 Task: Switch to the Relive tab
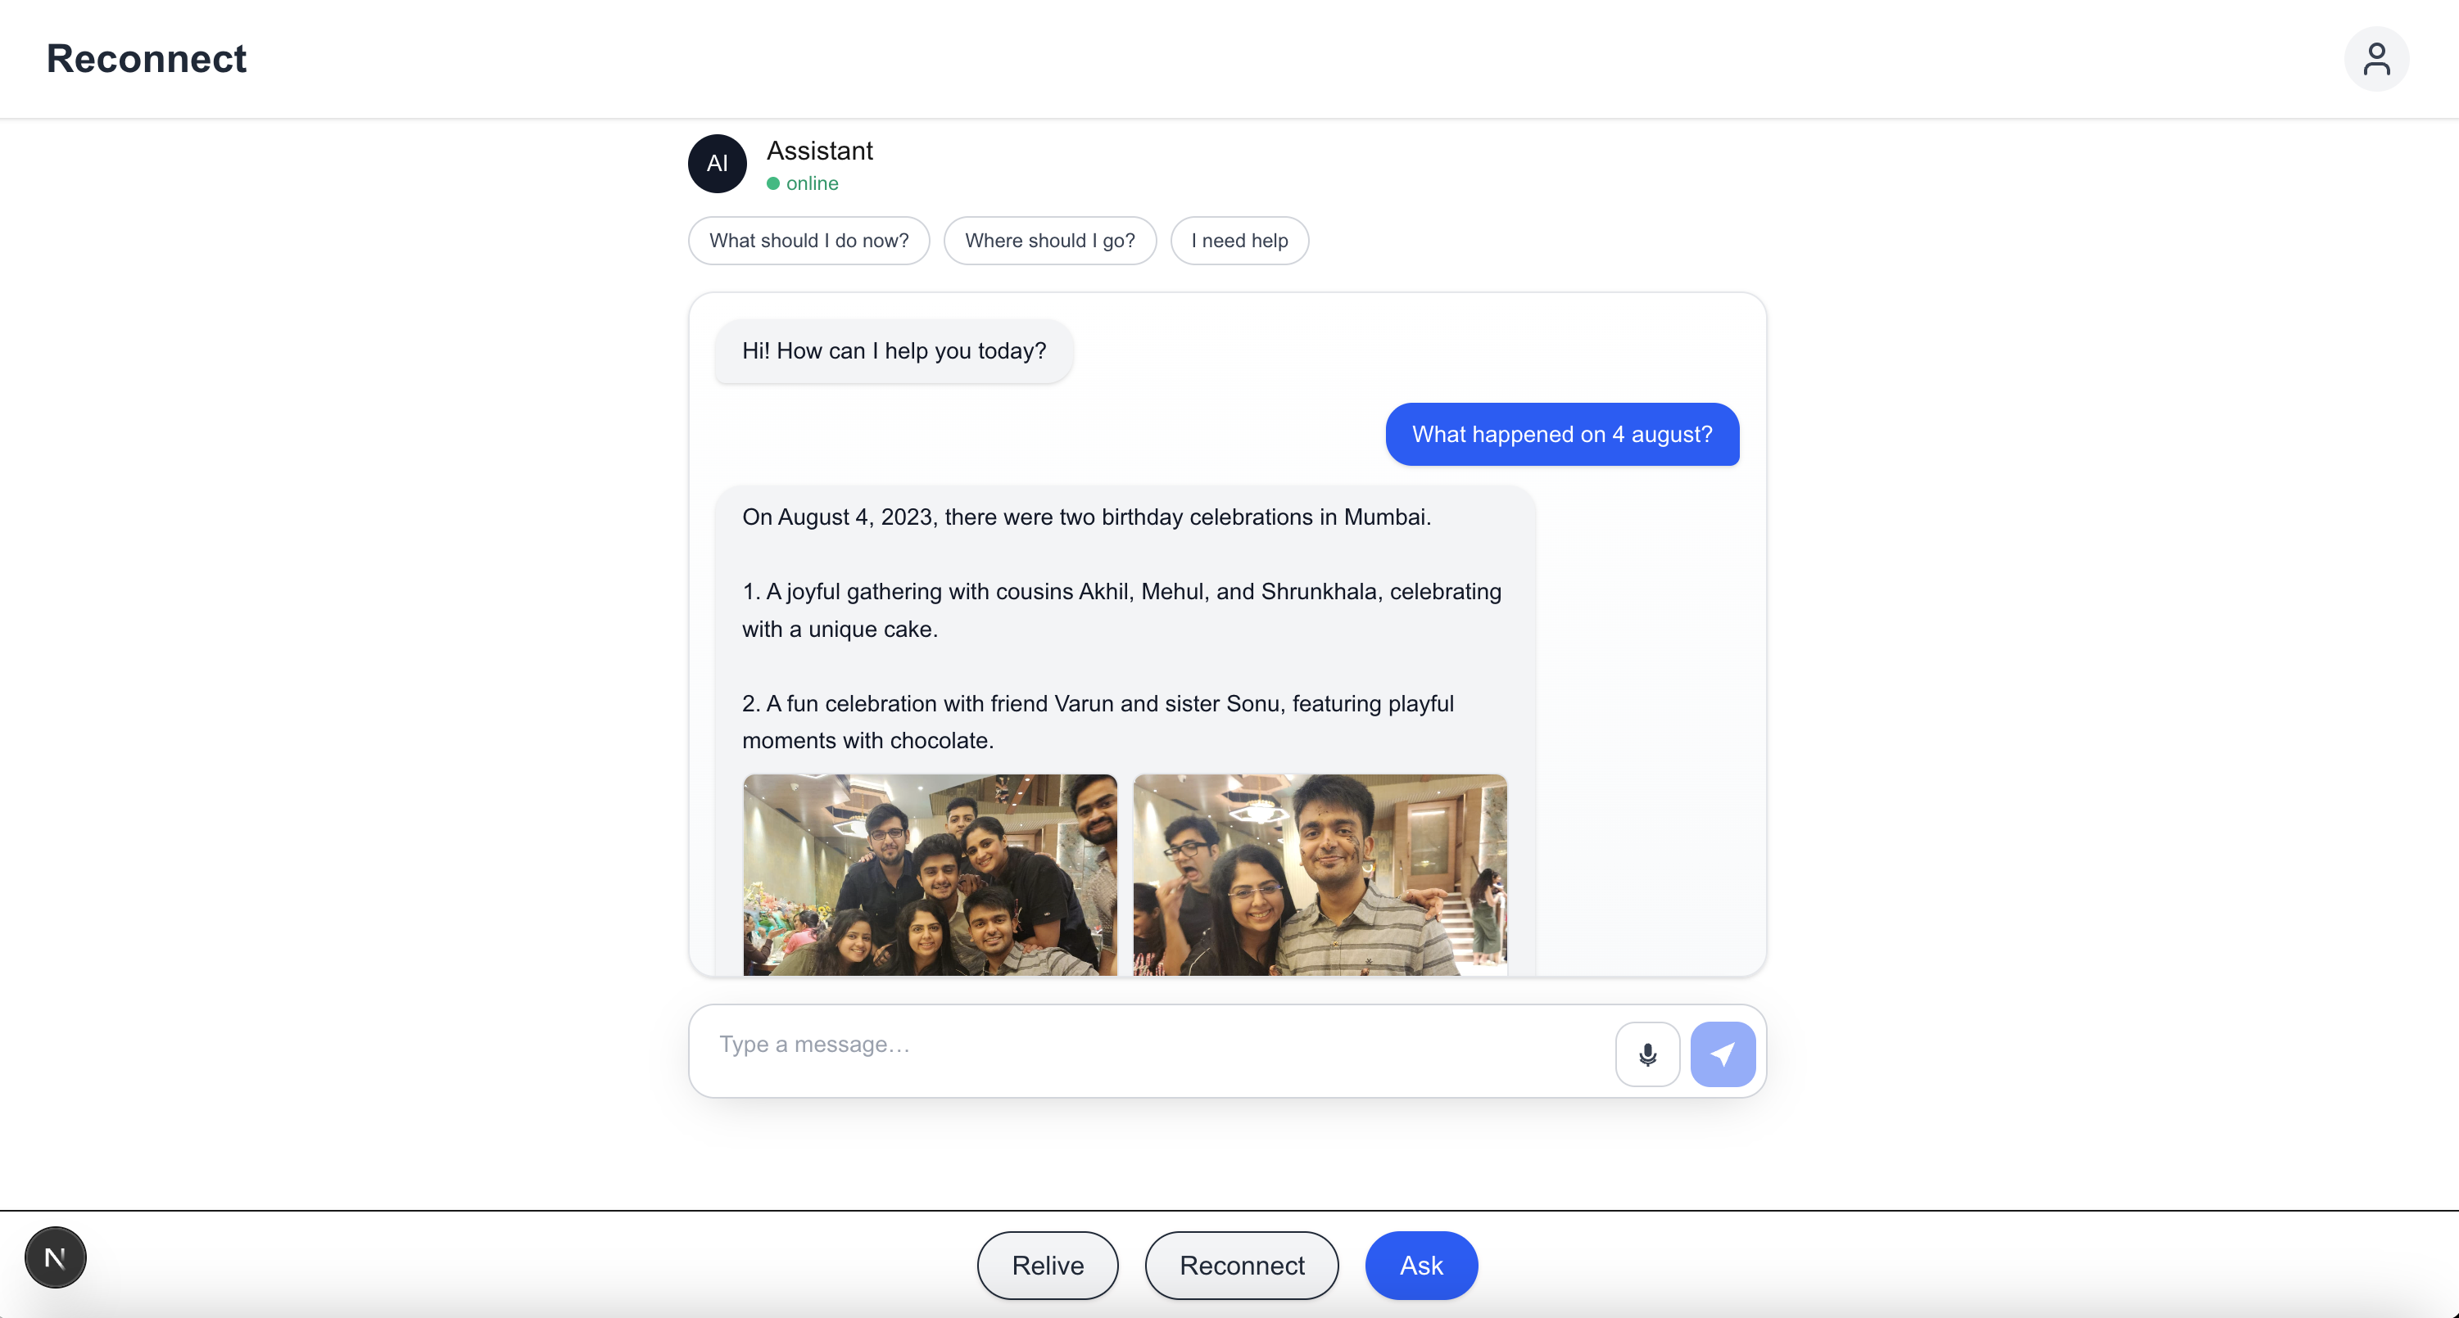(x=1047, y=1265)
